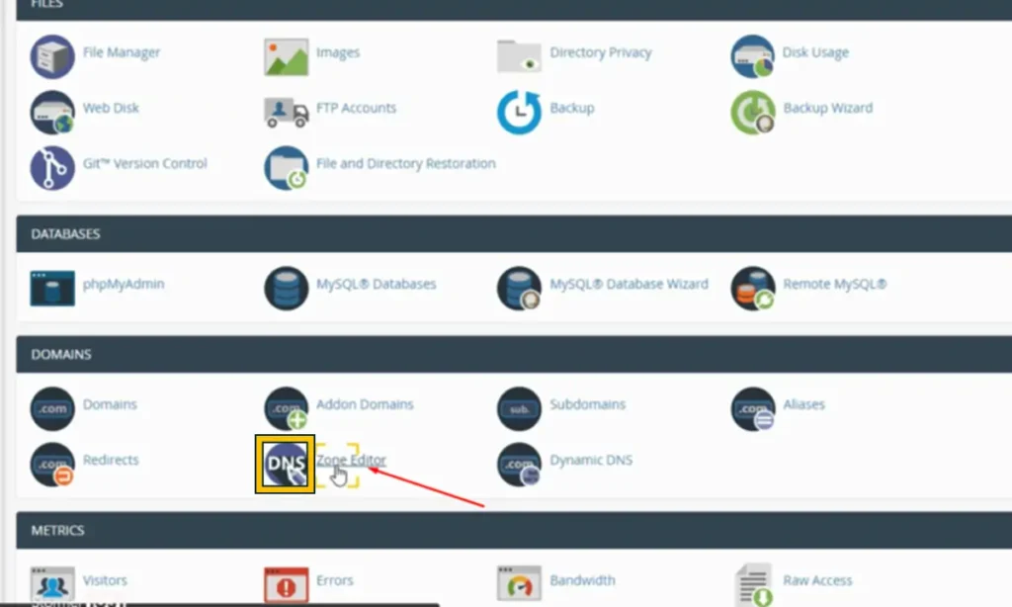Image resolution: width=1012 pixels, height=607 pixels.
Task: Open the Backup clock icon
Action: pyautogui.click(x=519, y=113)
